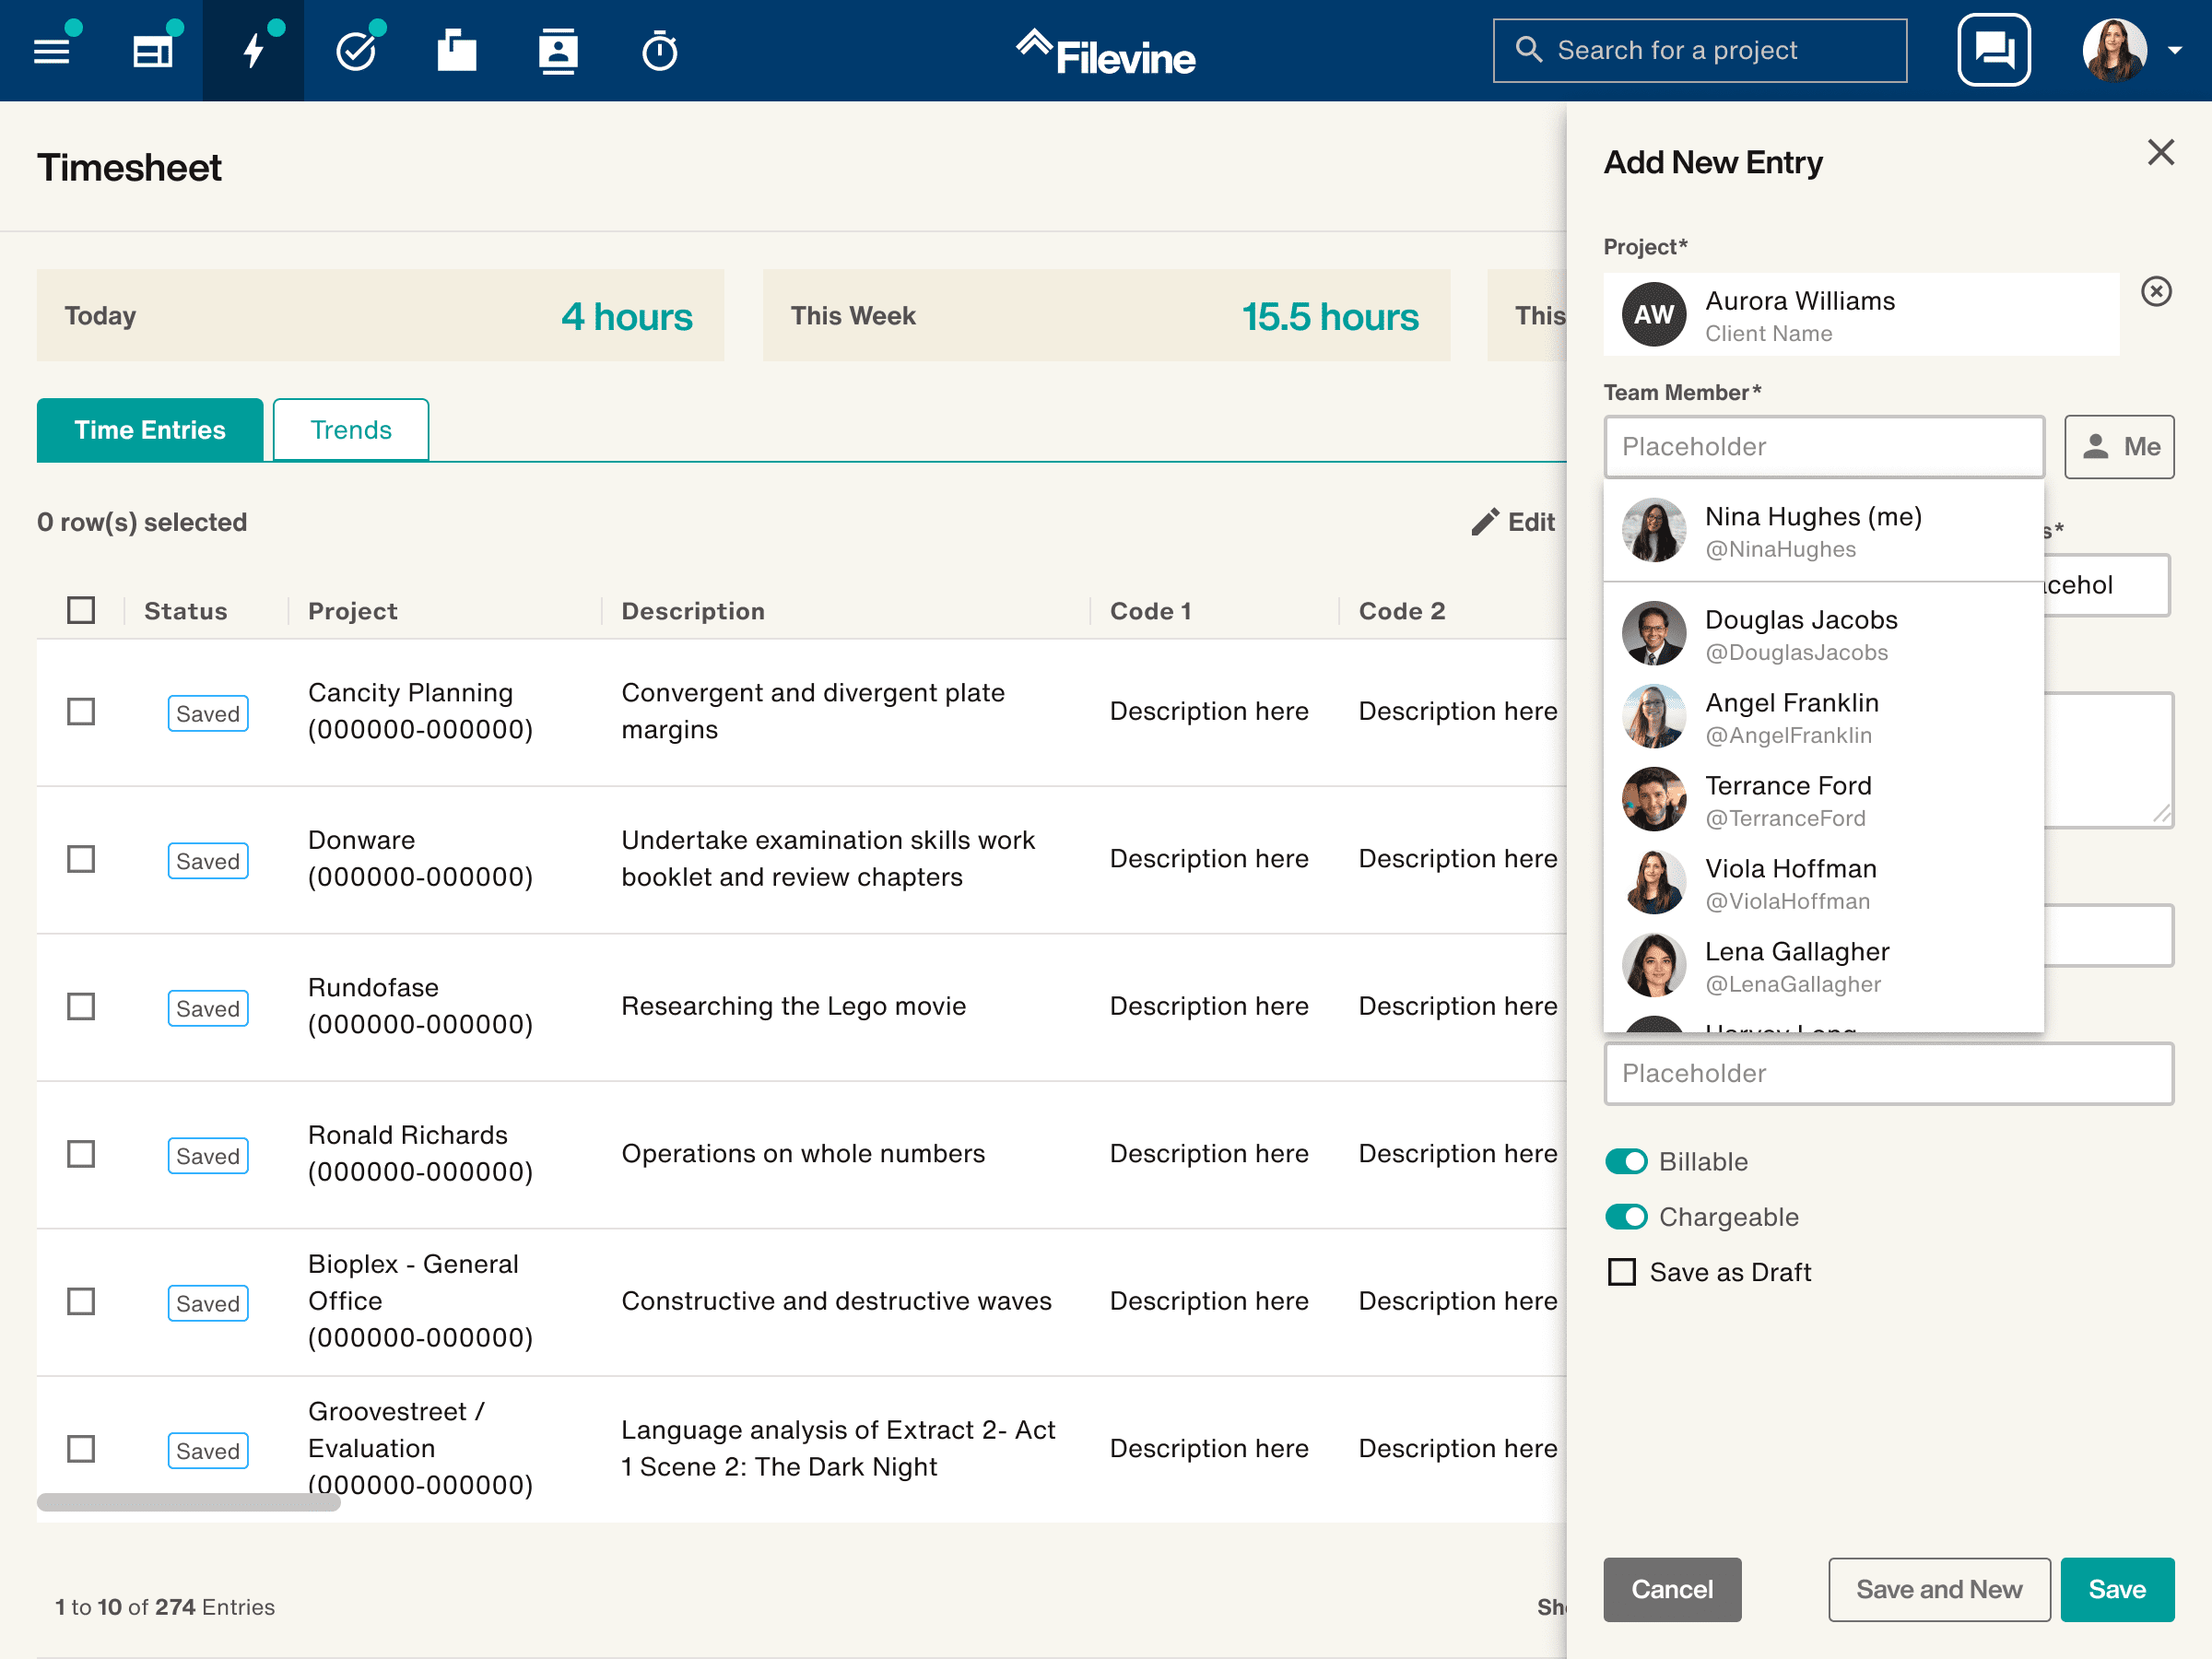Check the Save as Draft checkbox
Viewport: 2212px width, 1659px height.
pos(1622,1272)
